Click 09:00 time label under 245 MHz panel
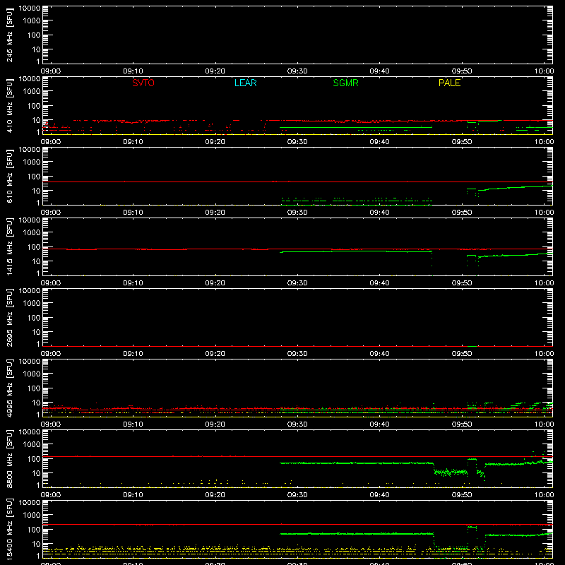 pos(51,71)
